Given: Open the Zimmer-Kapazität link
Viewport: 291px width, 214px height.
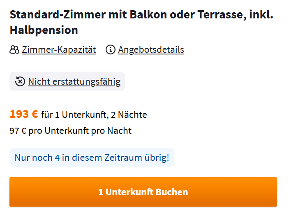Looking at the screenshot, I should click(59, 50).
